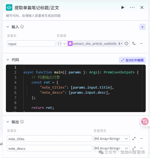The height and width of the screenshot is (158, 150).
Task: Show info tooltip beside 输出
Action: [22, 122]
